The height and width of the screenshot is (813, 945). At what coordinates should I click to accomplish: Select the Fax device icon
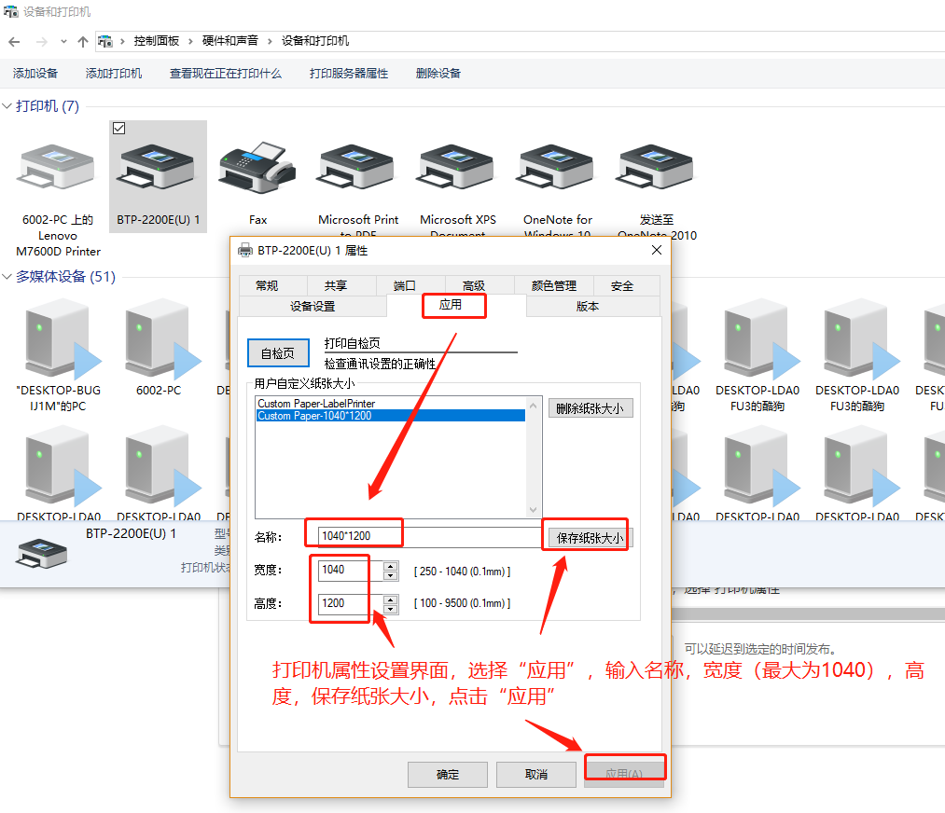[x=258, y=167]
